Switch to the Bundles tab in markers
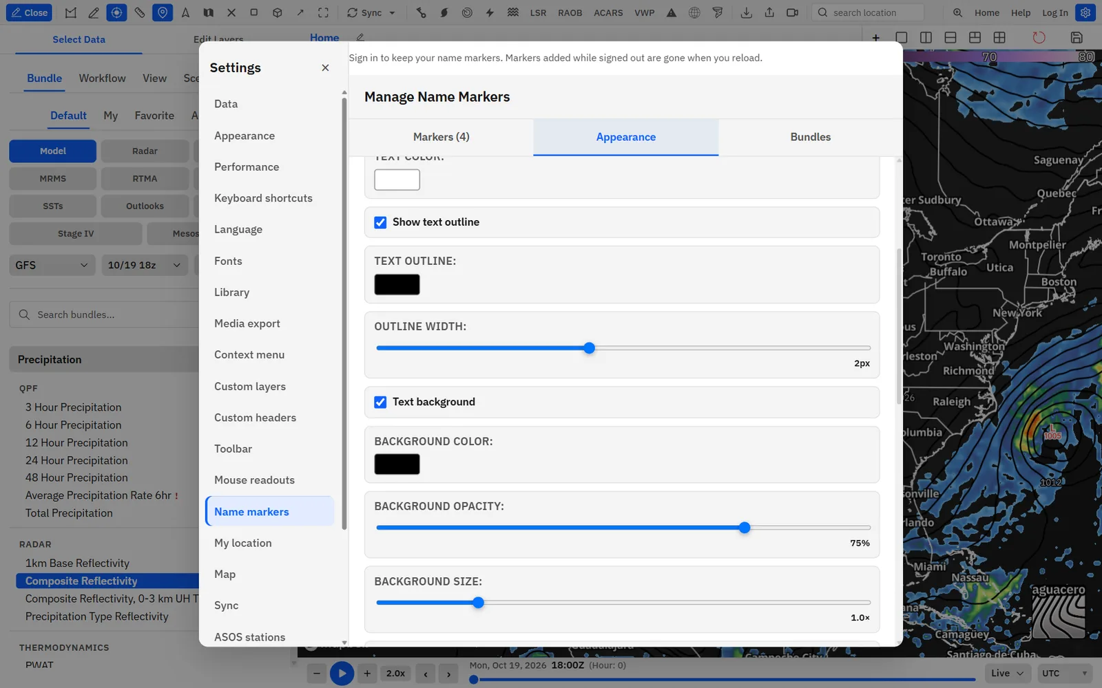The width and height of the screenshot is (1102, 688). point(811,137)
